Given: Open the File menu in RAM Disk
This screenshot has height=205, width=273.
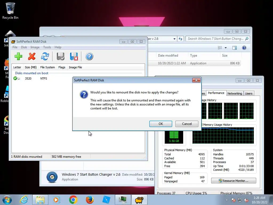Looking at the screenshot, I should click(15, 47).
